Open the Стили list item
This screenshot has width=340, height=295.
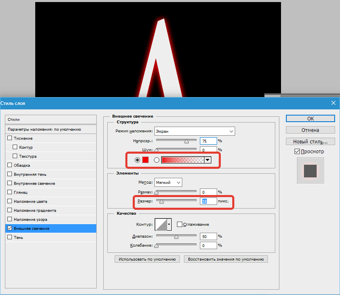pos(50,120)
